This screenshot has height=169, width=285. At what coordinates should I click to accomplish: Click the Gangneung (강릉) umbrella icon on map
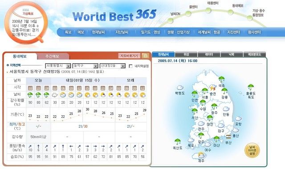coord(224,91)
